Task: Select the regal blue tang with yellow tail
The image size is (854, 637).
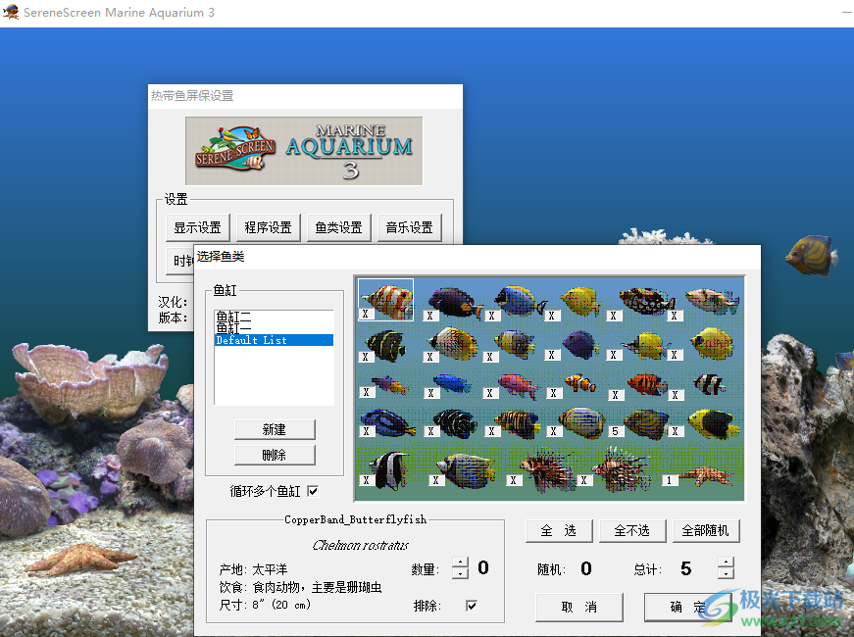Action: (x=388, y=423)
